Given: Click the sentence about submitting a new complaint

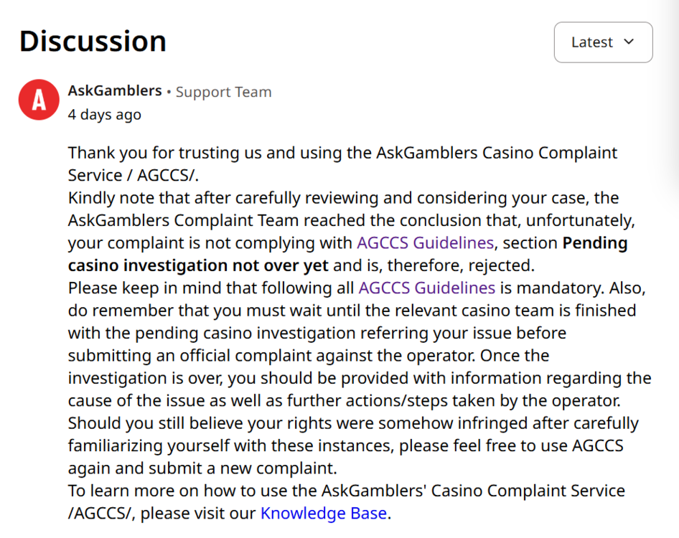Looking at the screenshot, I should [x=202, y=468].
